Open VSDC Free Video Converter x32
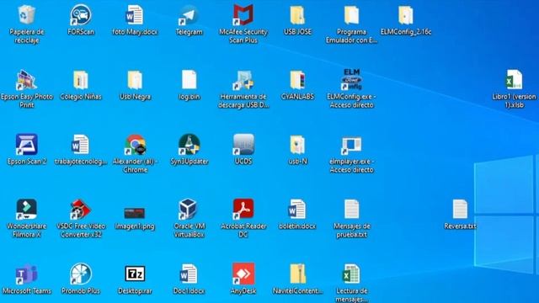Image resolution: width=539 pixels, height=303 pixels. [x=81, y=210]
